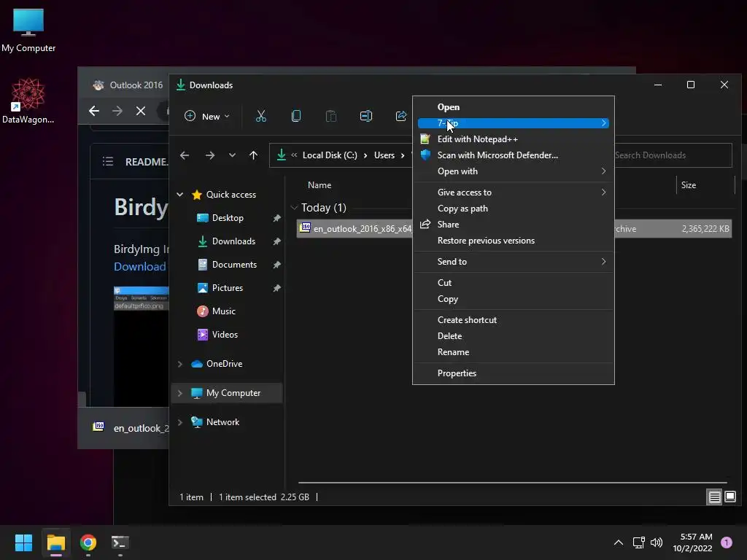Viewport: 747px width, 560px height.
Task: Open Pictures in Quick access
Action: click(x=228, y=288)
